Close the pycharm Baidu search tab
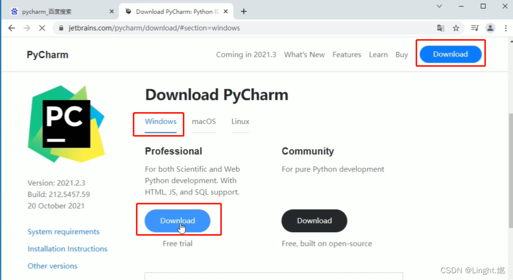 point(111,11)
